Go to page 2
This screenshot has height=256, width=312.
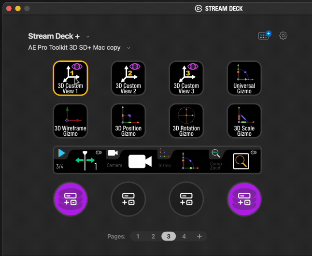click(153, 236)
